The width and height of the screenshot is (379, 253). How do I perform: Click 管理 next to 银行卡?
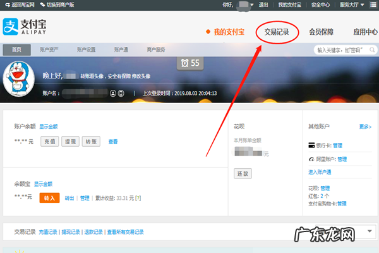(338, 145)
